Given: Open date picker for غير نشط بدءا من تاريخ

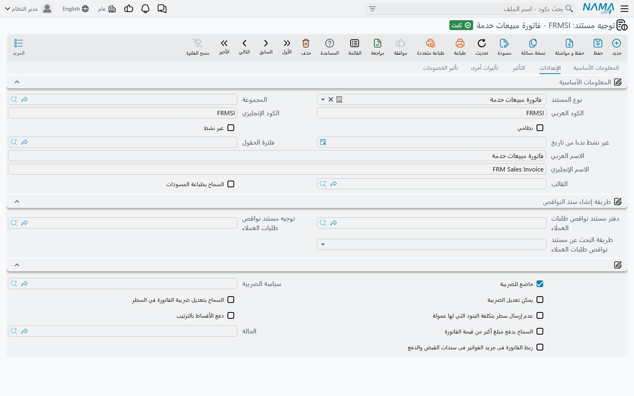Looking at the screenshot, I should click(x=323, y=142).
